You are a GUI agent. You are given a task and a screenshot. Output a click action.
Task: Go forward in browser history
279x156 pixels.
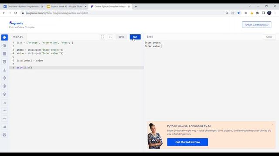(10, 13)
